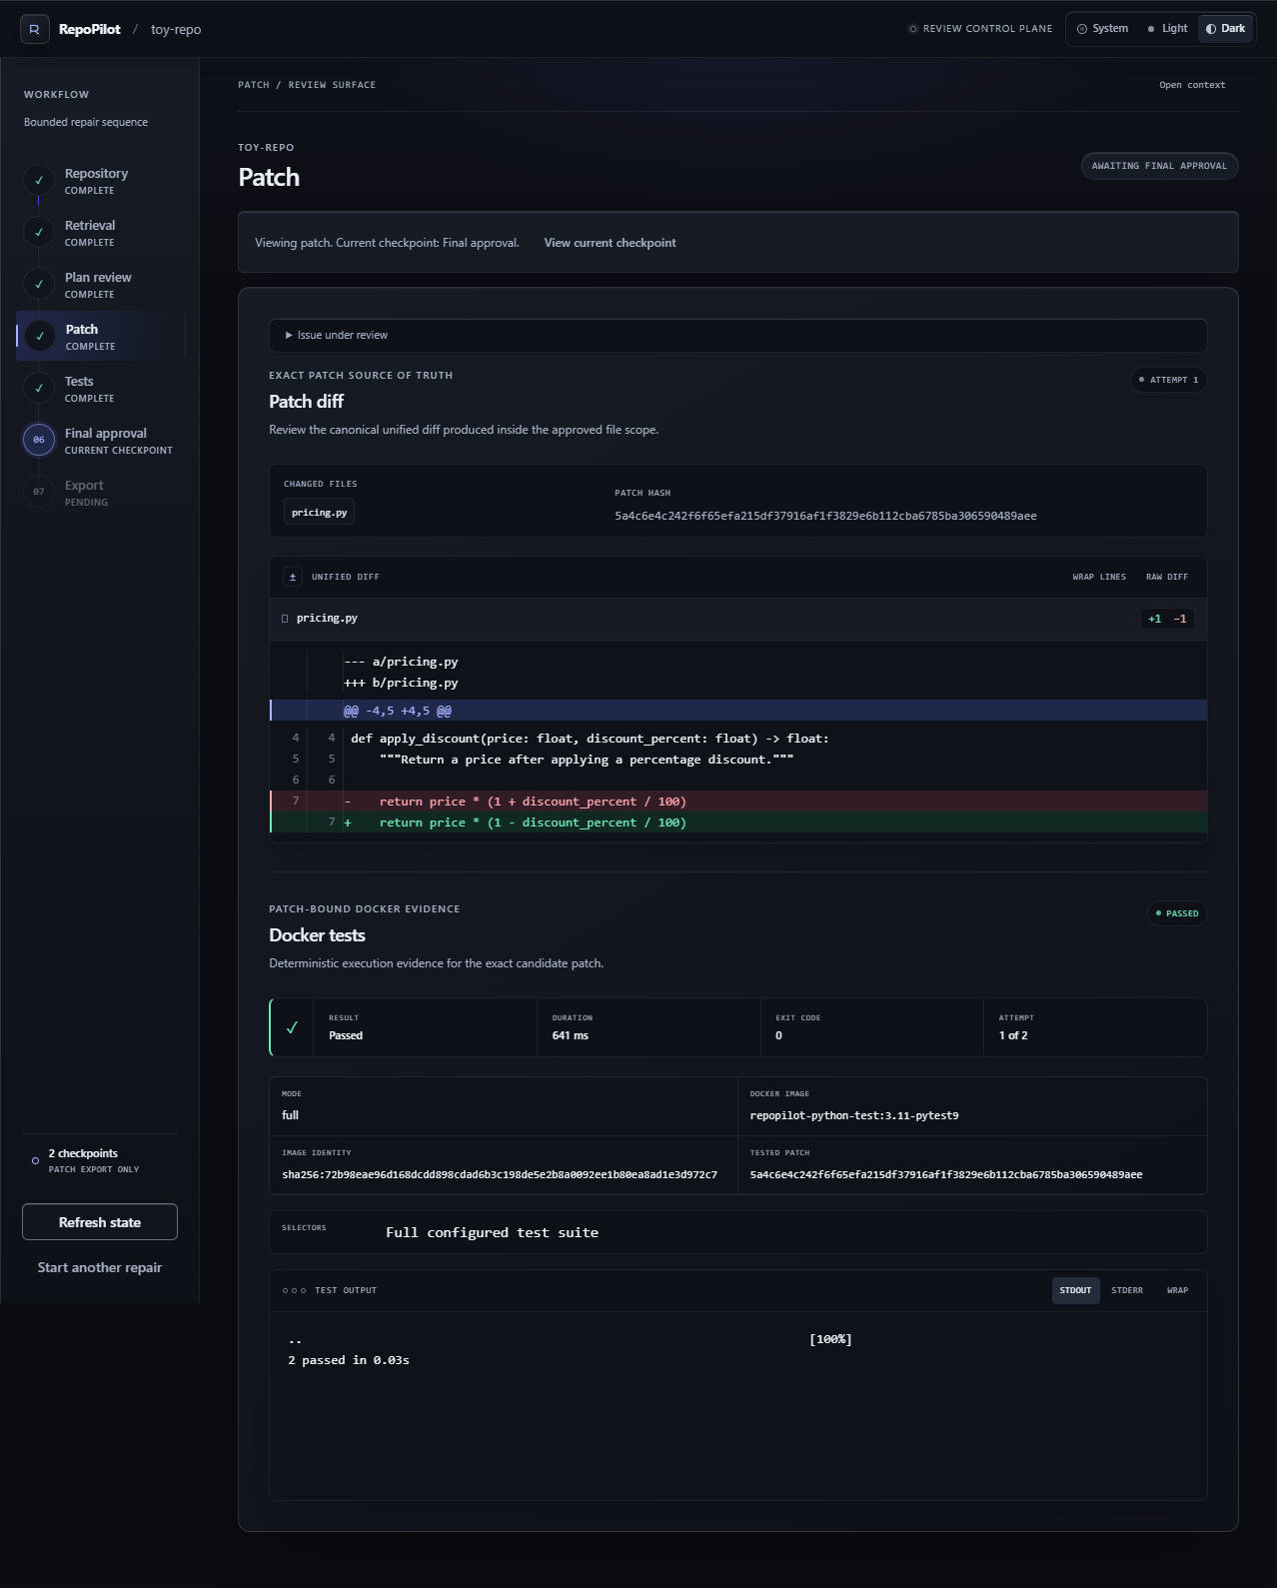The width and height of the screenshot is (1277, 1588).
Task: Click the 2 passed in 0.03s output line
Action: (349, 1360)
